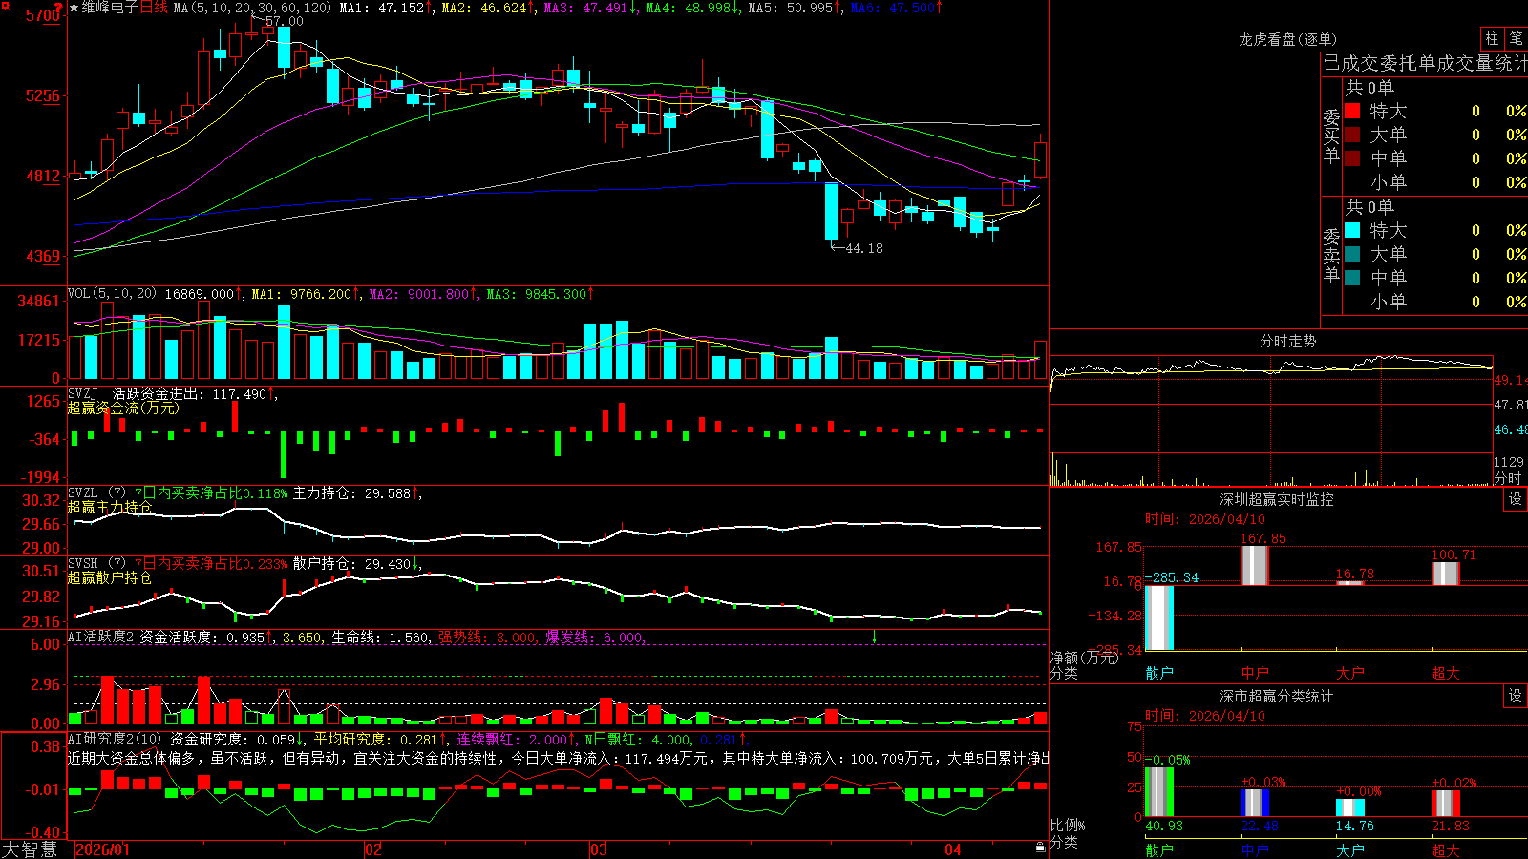The height and width of the screenshot is (859, 1528).
Task: Change the 日线 chart period
Action: point(154,8)
